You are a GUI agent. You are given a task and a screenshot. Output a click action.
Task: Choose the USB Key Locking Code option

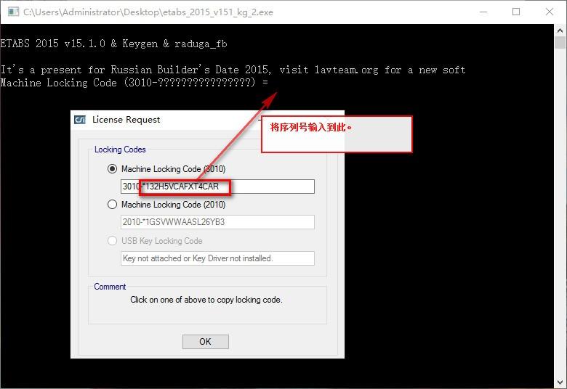(113, 240)
